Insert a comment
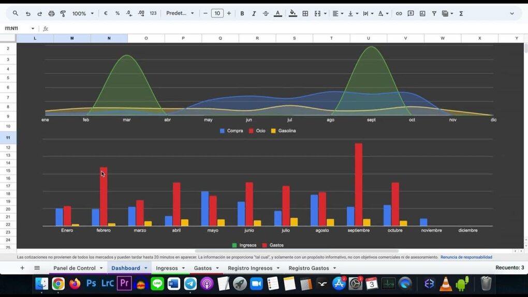This screenshot has width=528, height=297. coord(410,13)
